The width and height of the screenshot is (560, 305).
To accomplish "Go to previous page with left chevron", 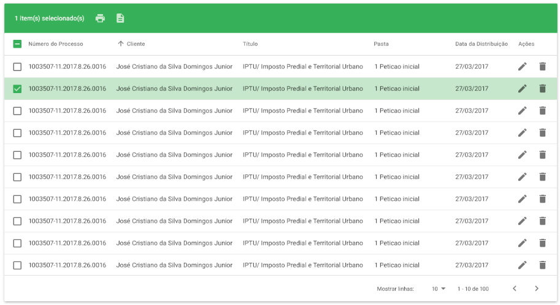I will pos(515,288).
